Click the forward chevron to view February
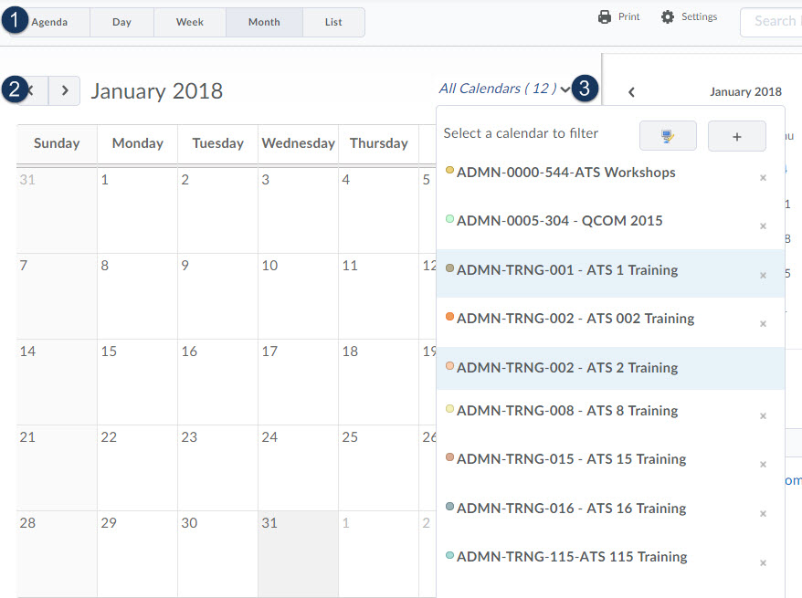The width and height of the screenshot is (802, 598). 64,90
